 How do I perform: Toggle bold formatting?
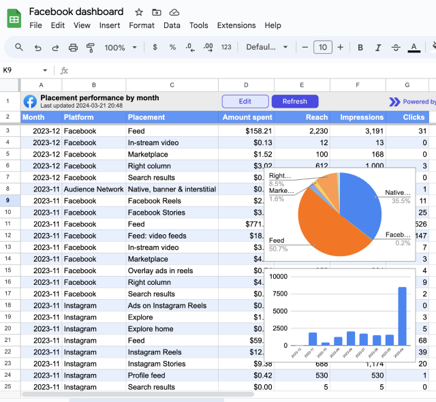(x=360, y=48)
